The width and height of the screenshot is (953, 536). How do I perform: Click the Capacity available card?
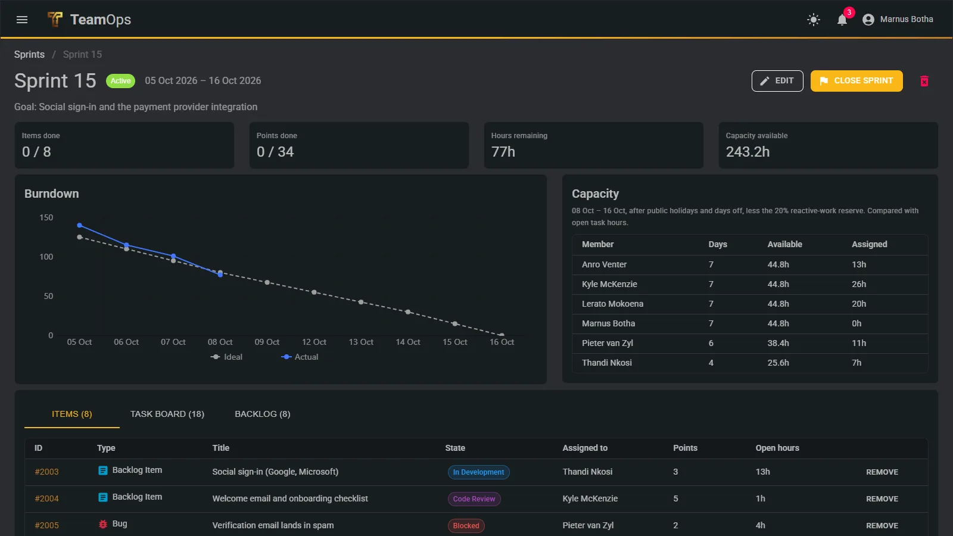pos(829,145)
